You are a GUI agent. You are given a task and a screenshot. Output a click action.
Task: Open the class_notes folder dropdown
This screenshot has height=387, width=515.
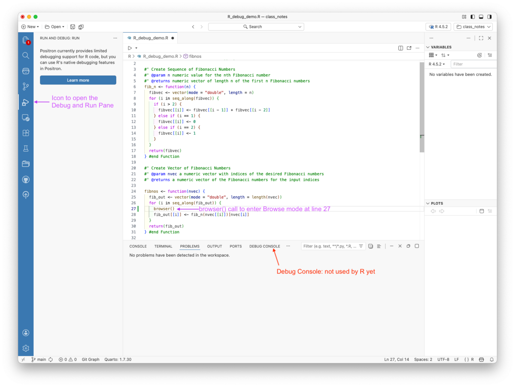(x=473, y=27)
